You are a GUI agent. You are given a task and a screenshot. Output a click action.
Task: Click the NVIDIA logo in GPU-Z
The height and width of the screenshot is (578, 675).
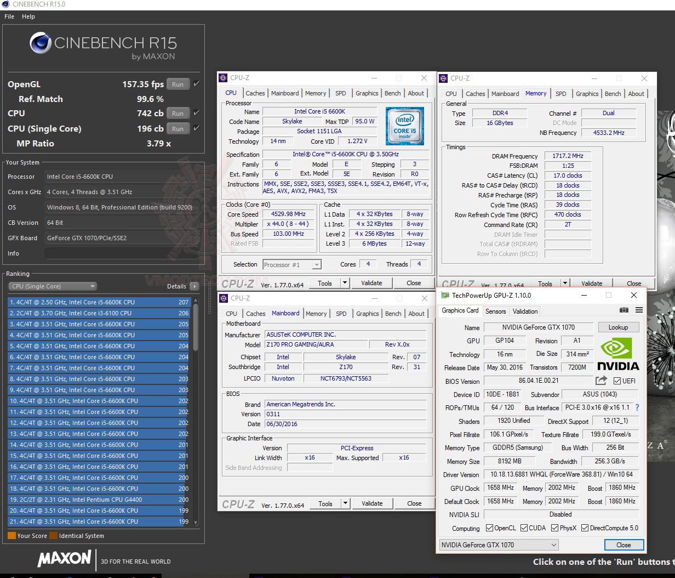click(x=617, y=354)
